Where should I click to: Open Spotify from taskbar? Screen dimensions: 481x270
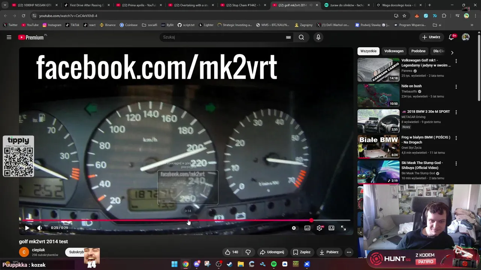274,264
